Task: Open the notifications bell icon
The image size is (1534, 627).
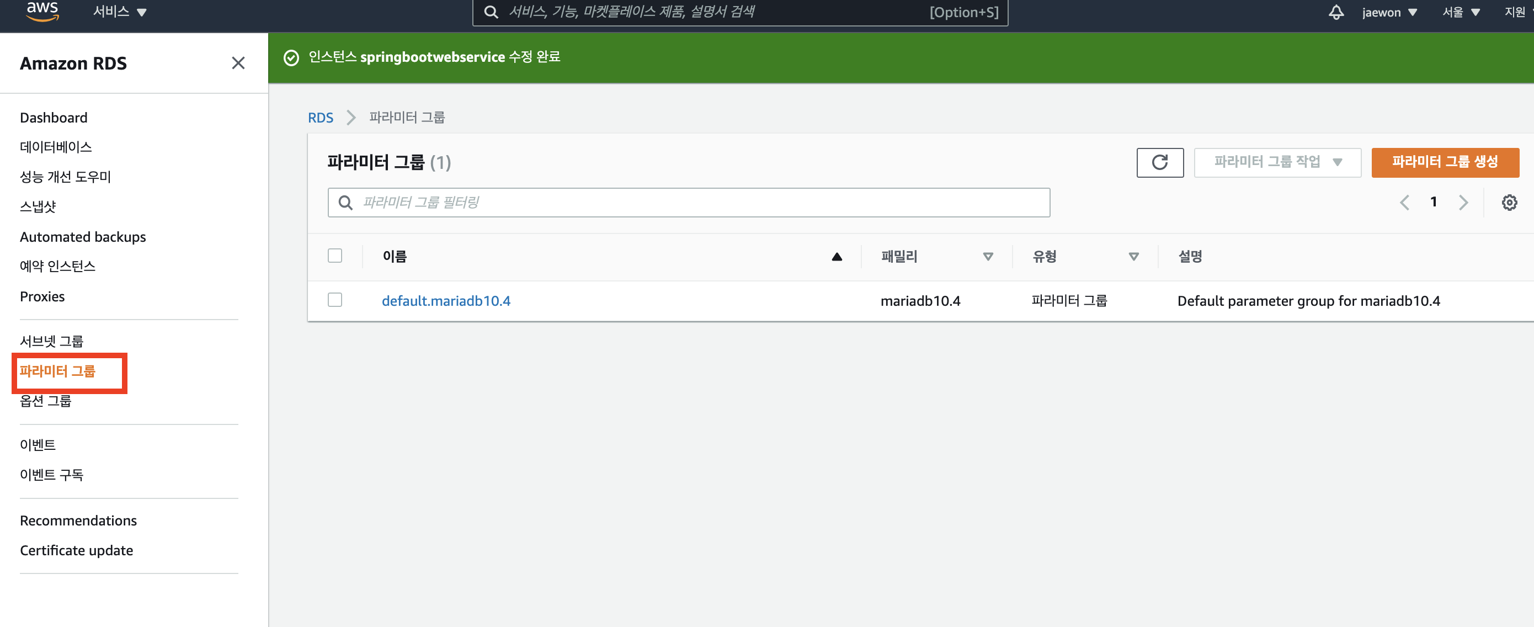Action: click(x=1336, y=13)
